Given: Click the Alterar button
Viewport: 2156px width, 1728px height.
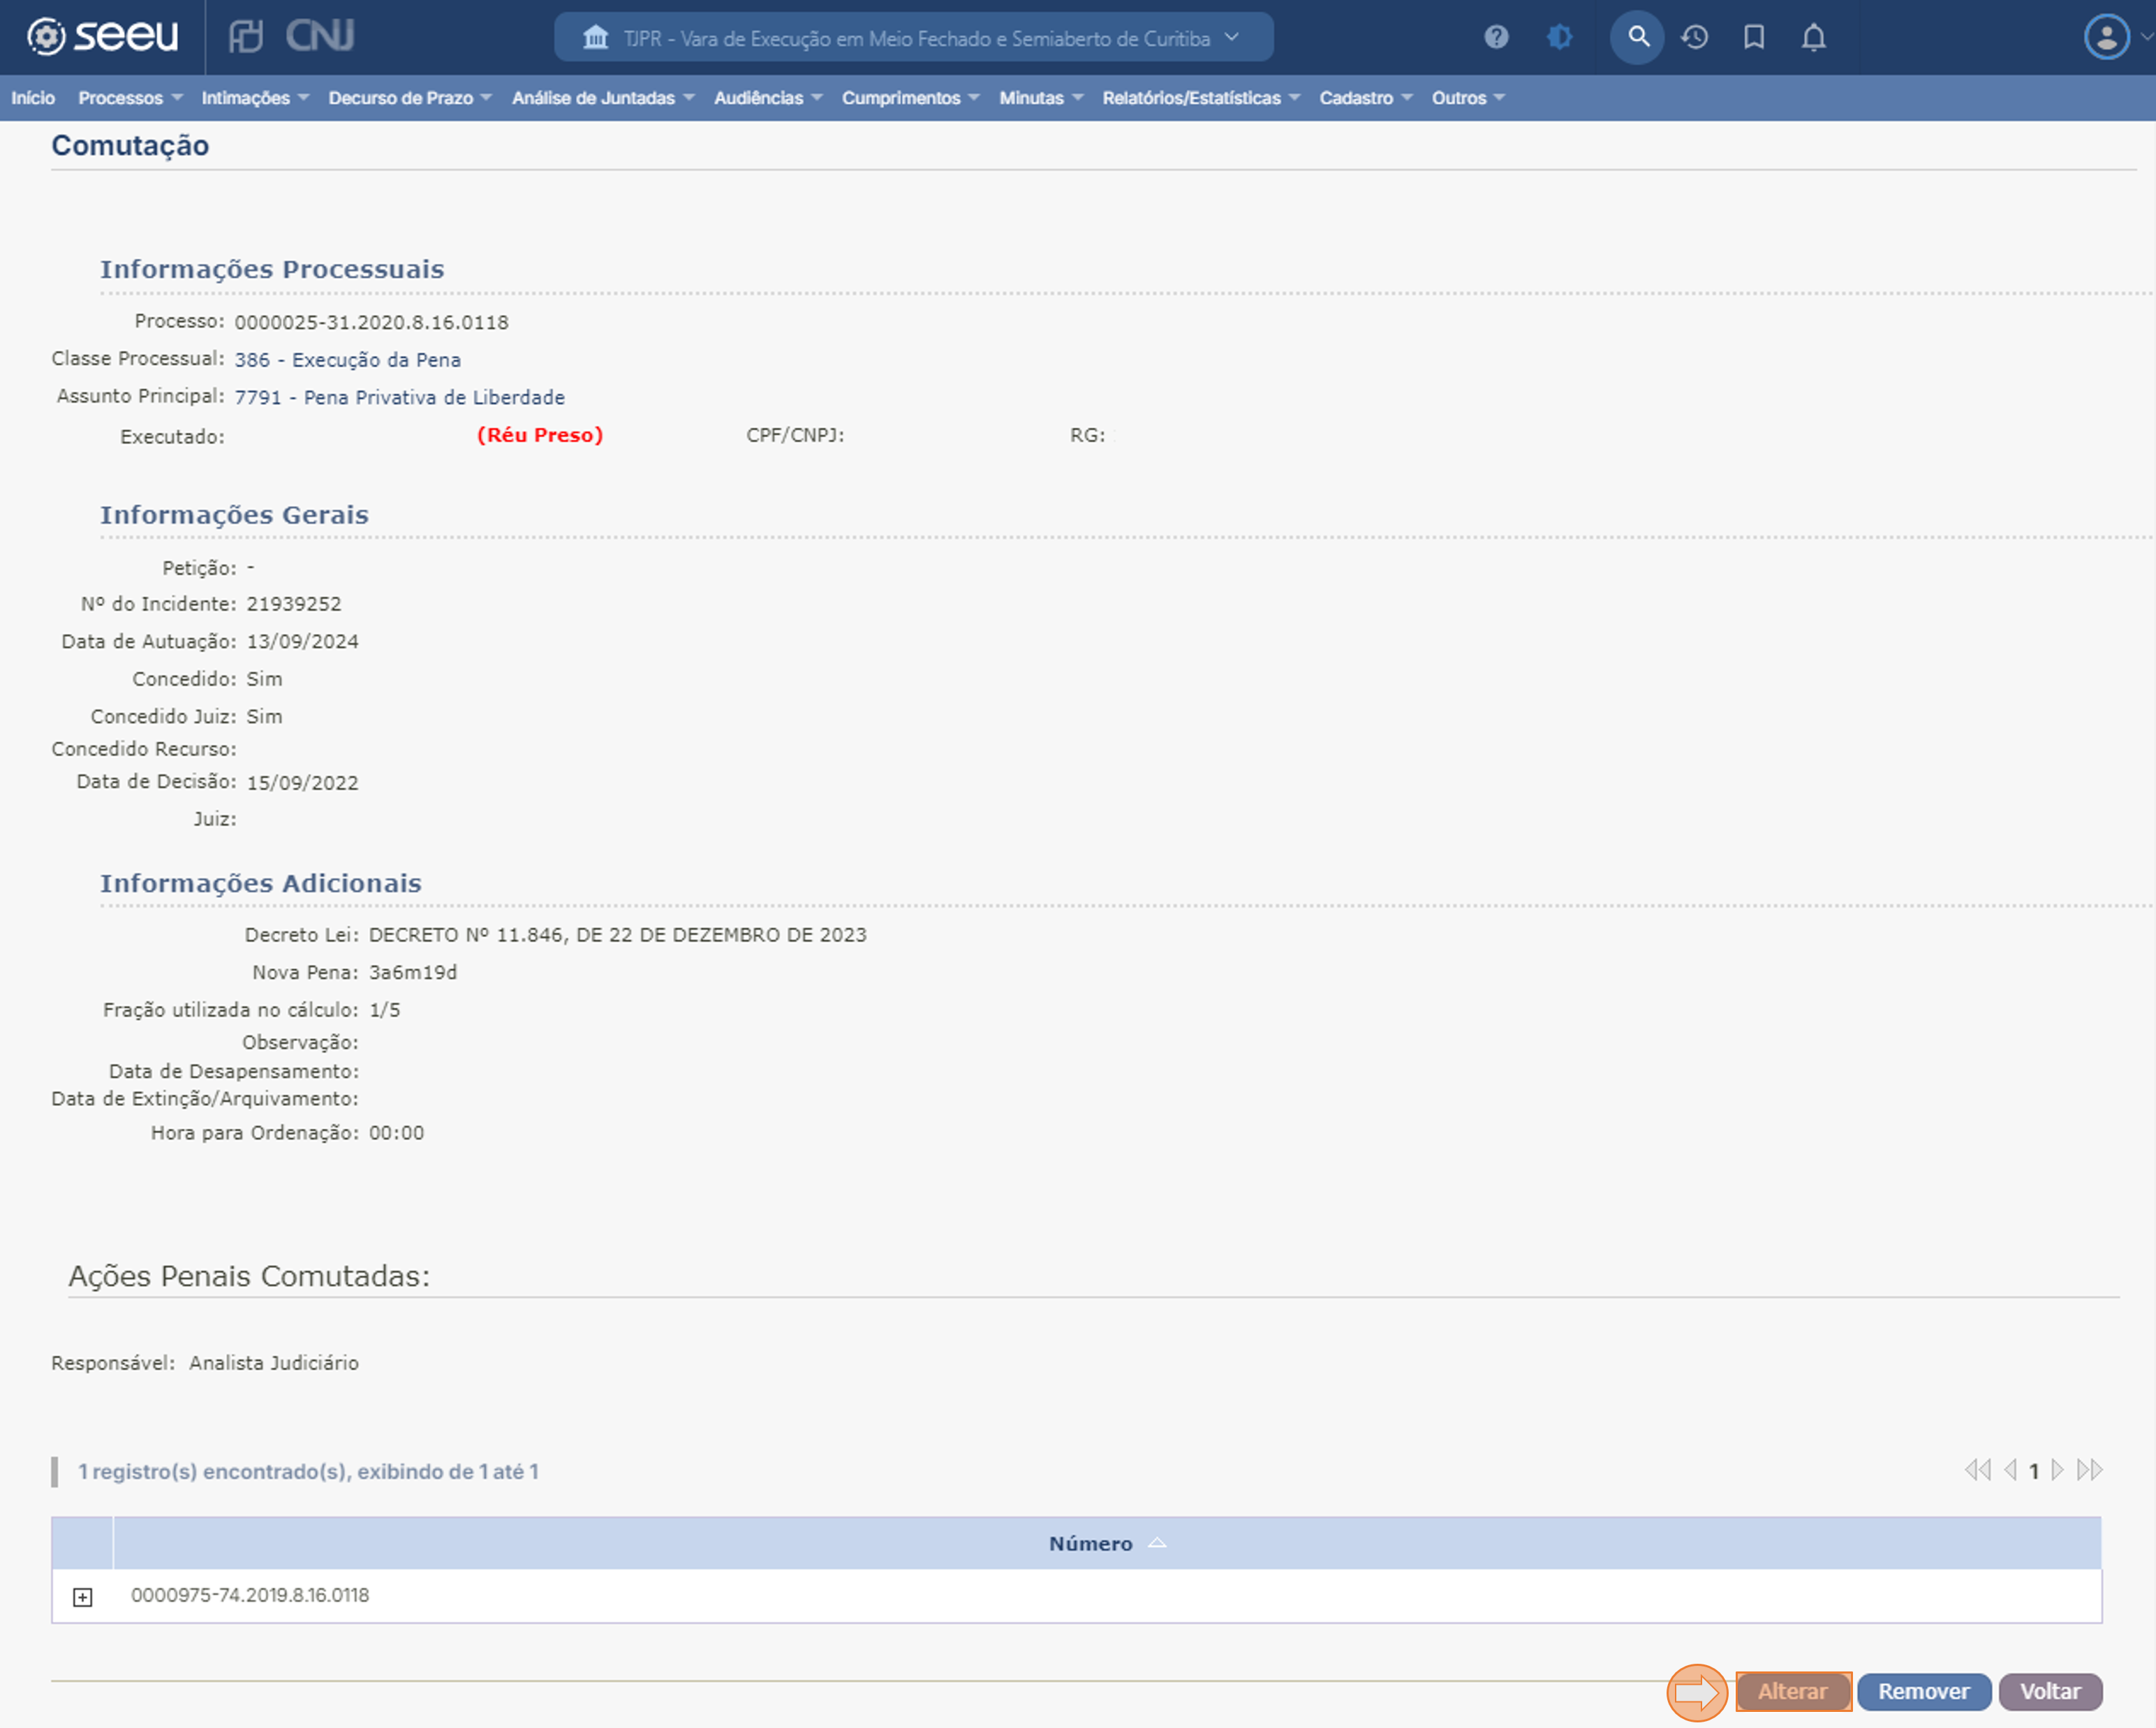Looking at the screenshot, I should click(x=1793, y=1691).
